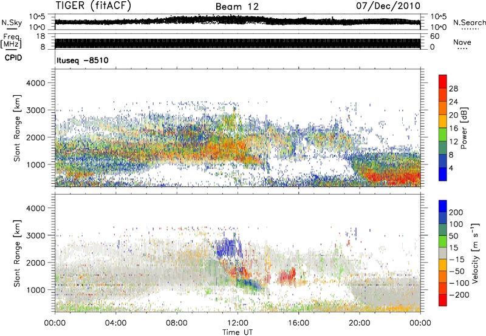The image size is (486, 336).
Task: Click the Power [dB] colorbar title
Action: click(x=464, y=128)
